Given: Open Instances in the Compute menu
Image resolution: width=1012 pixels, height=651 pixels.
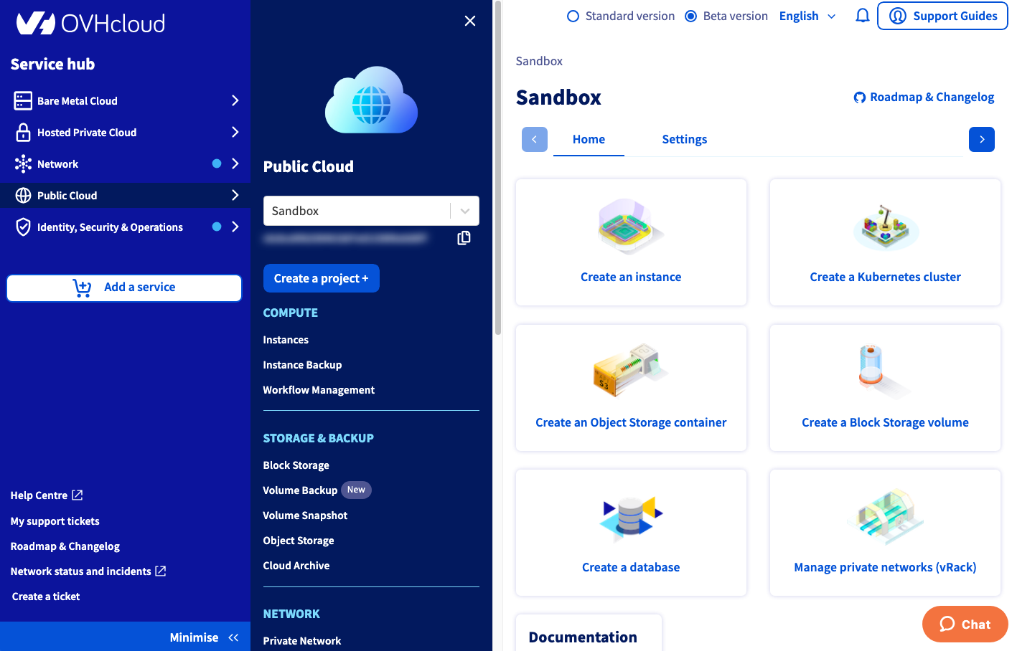Looking at the screenshot, I should tap(286, 340).
